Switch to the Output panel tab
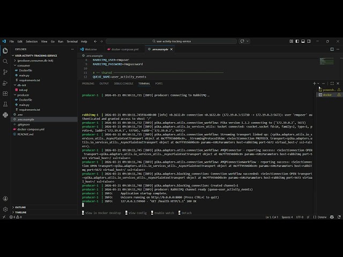 pos(104,84)
